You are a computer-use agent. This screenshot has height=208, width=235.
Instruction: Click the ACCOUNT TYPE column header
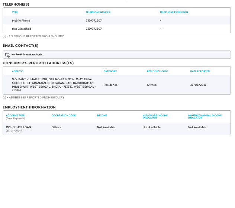coord(15,116)
